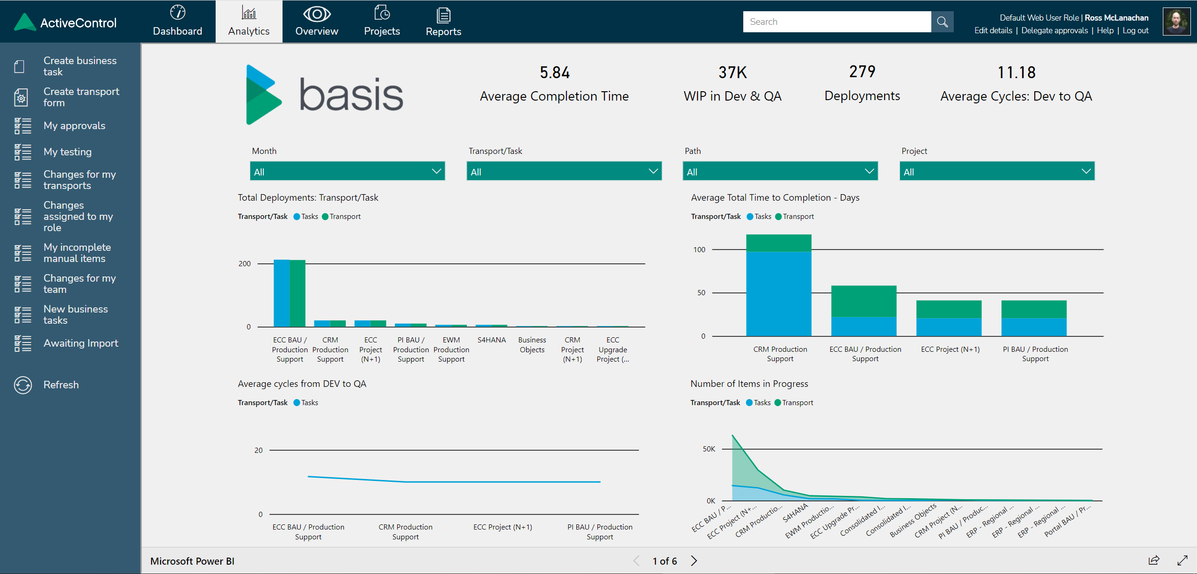Viewport: 1197px width, 574px height.
Task: Select the Refresh circular arrow icon
Action: (22, 385)
